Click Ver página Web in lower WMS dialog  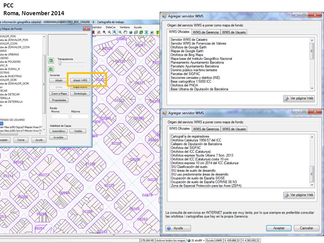pyautogui.click(x=299, y=195)
